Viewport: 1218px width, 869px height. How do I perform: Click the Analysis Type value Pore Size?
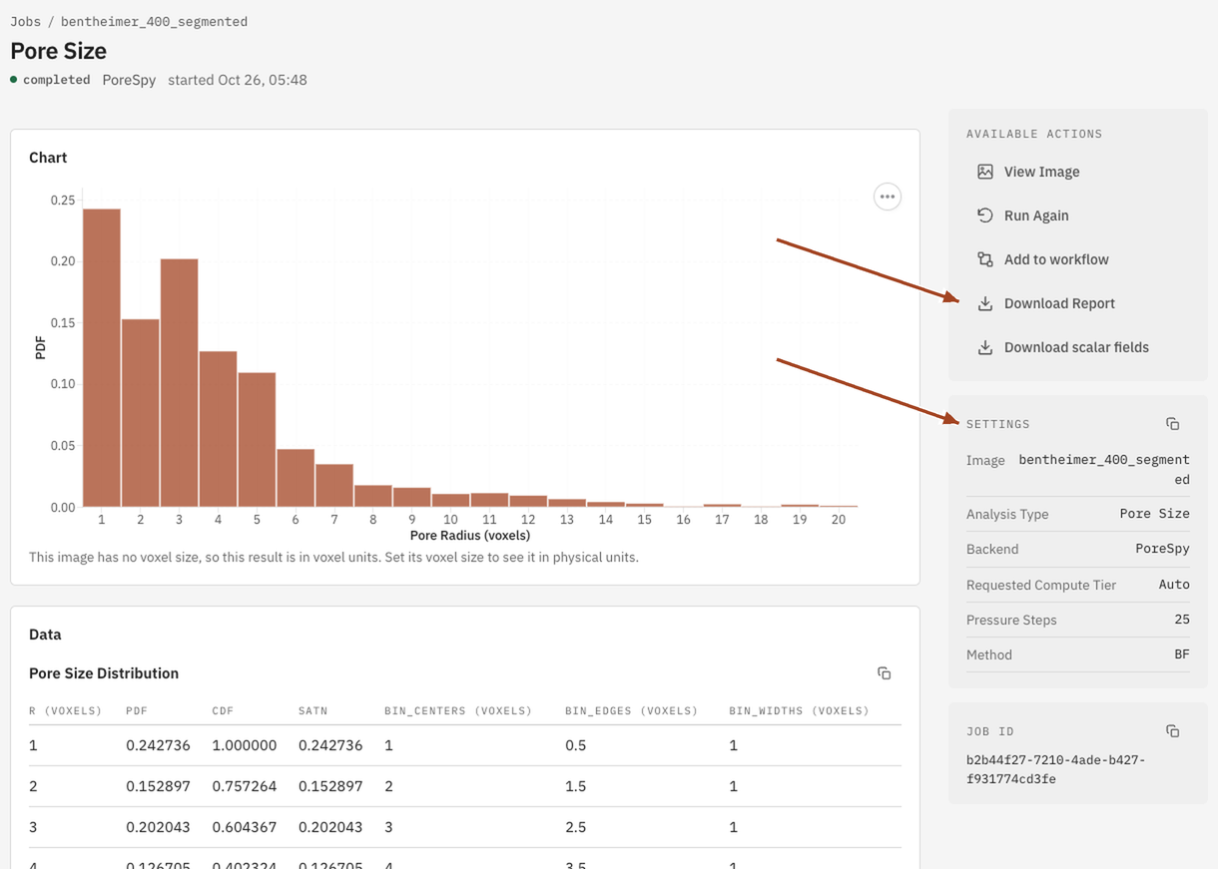[1155, 514]
